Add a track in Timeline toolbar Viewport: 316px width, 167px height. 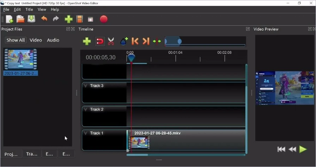[87, 41]
